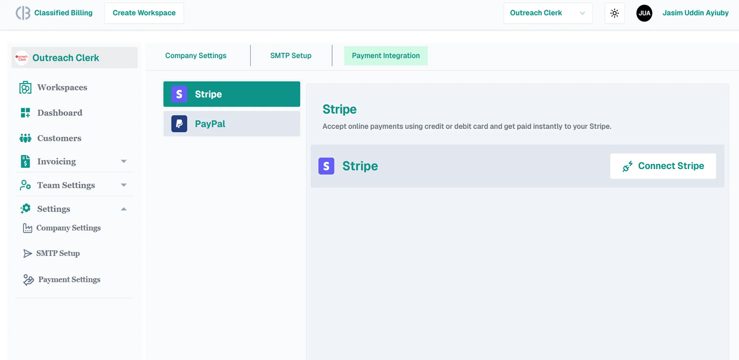Open the Customers page
739x360 pixels.
coord(59,138)
